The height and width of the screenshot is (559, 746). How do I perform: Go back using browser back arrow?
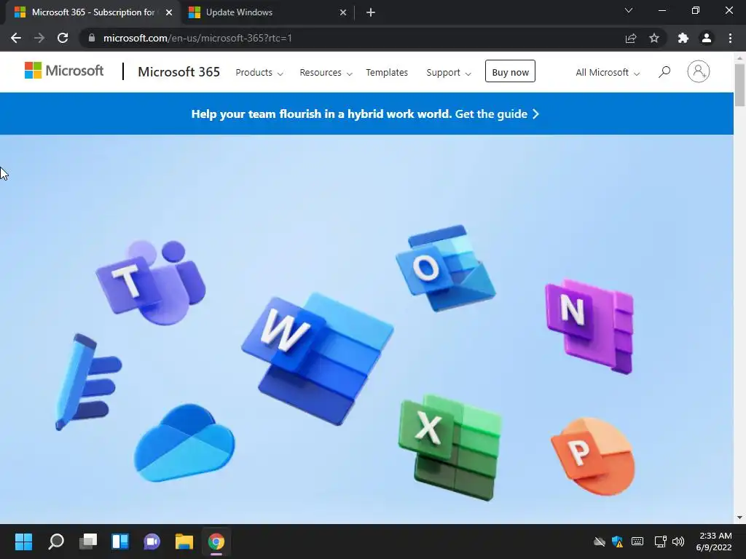click(16, 38)
